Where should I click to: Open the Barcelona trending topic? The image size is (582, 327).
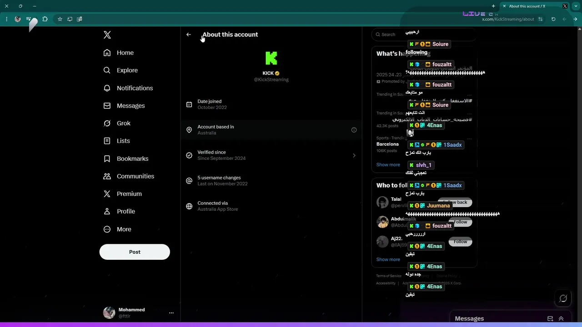point(387,144)
